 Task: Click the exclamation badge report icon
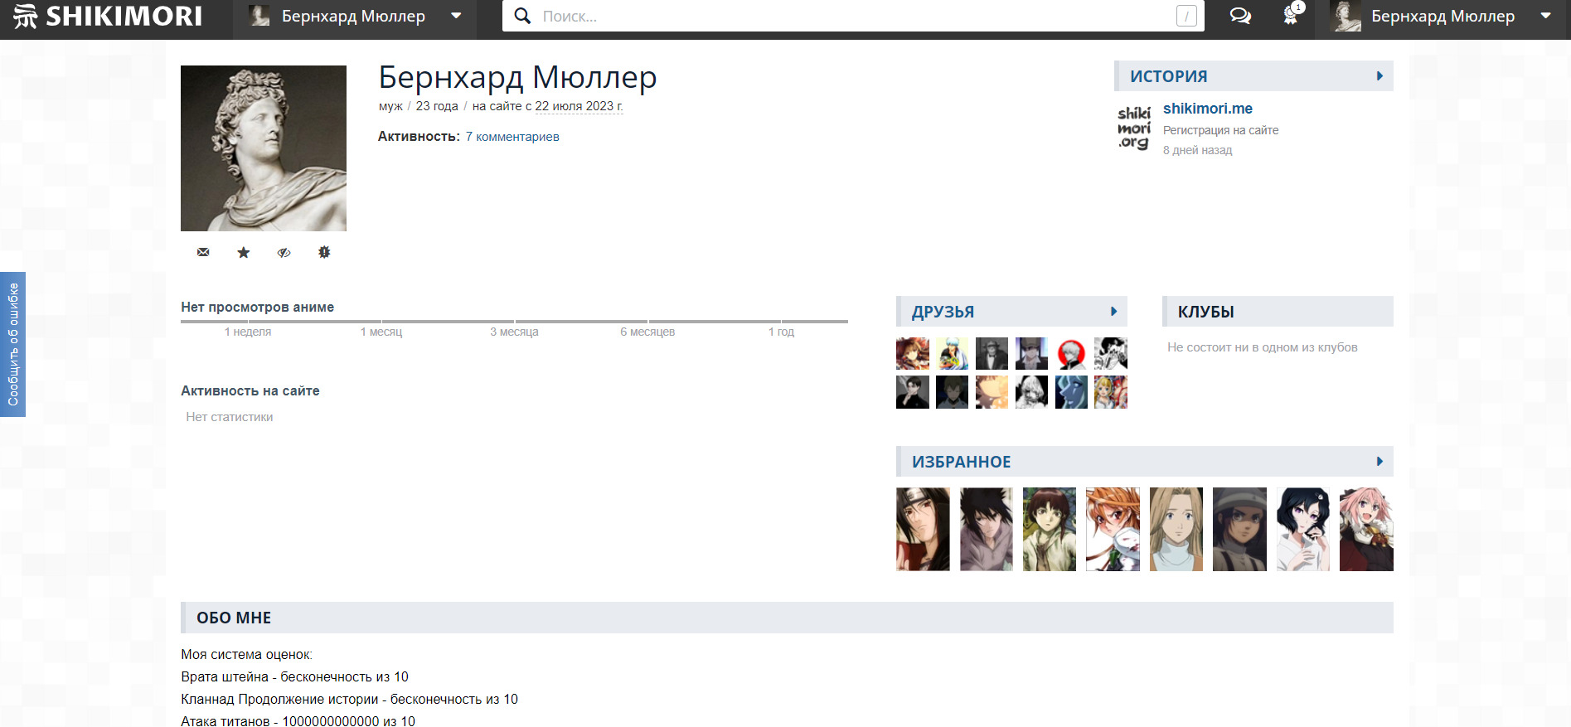pos(324,252)
